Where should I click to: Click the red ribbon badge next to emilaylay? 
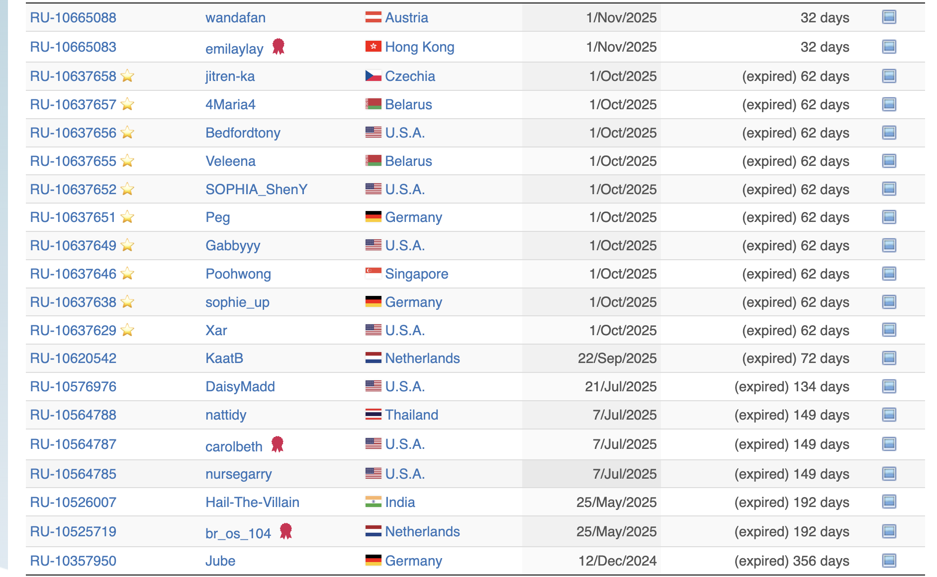279,47
